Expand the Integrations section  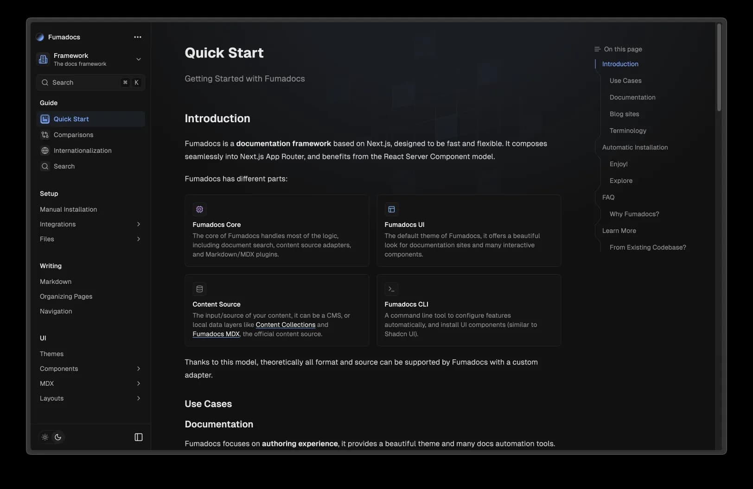138,224
